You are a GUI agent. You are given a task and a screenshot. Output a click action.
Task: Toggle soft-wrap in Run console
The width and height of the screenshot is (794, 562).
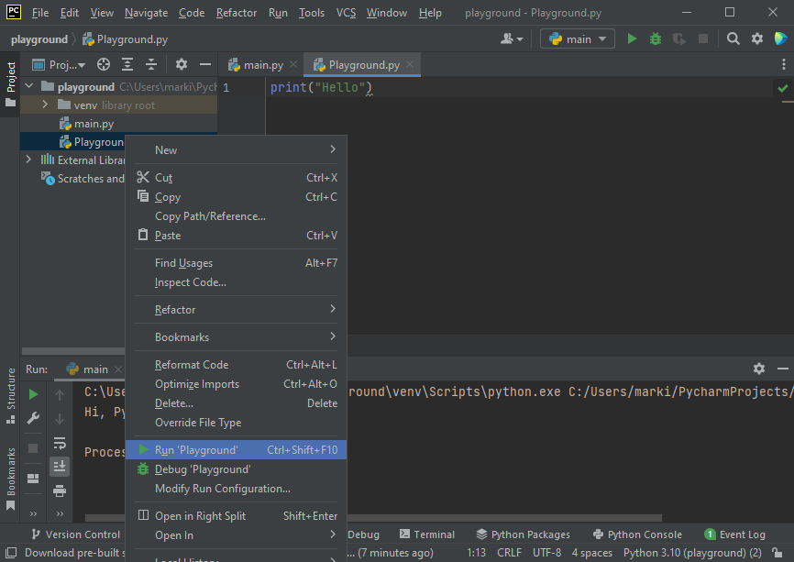pyautogui.click(x=60, y=443)
